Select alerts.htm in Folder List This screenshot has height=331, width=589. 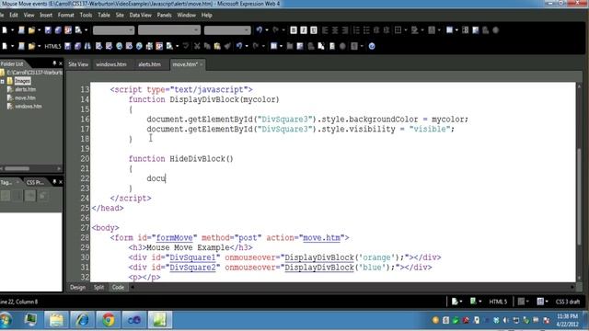pos(25,89)
